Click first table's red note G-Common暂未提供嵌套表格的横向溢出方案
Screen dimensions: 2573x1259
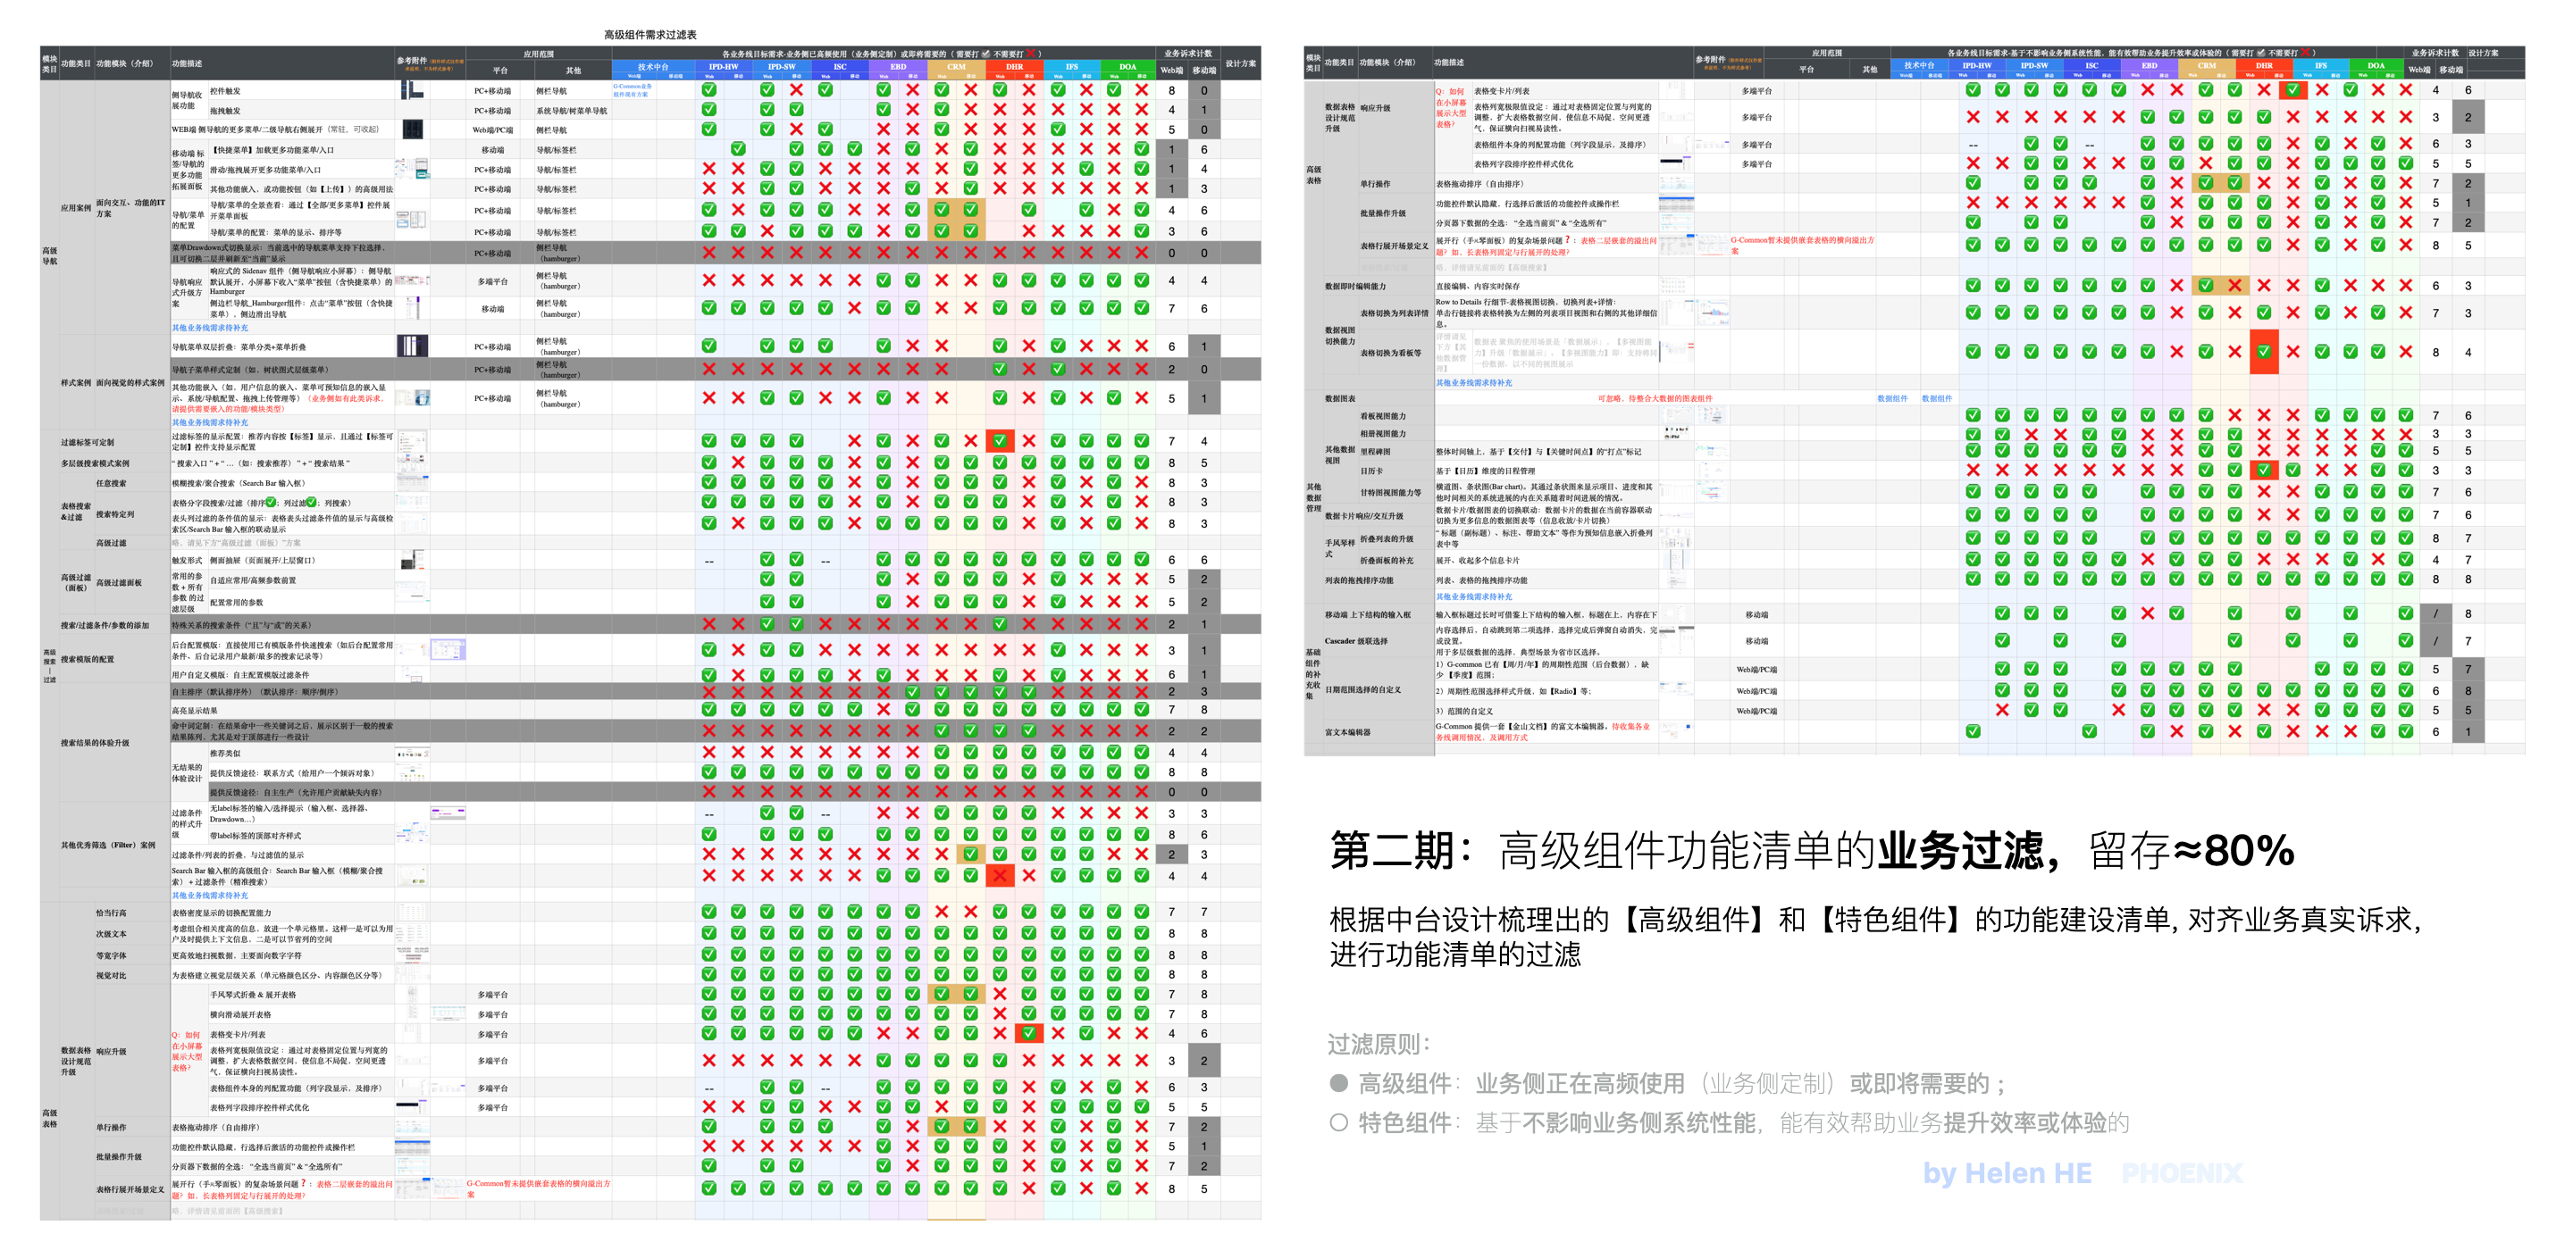(x=539, y=1189)
